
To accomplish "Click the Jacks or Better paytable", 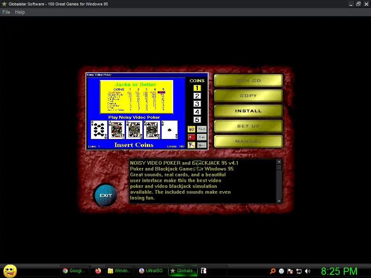I will [x=137, y=97].
